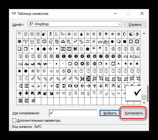Image resolution: width=158 pixels, height=140 pixels.
Task: Click the bomb symbol
Action: point(44,34)
